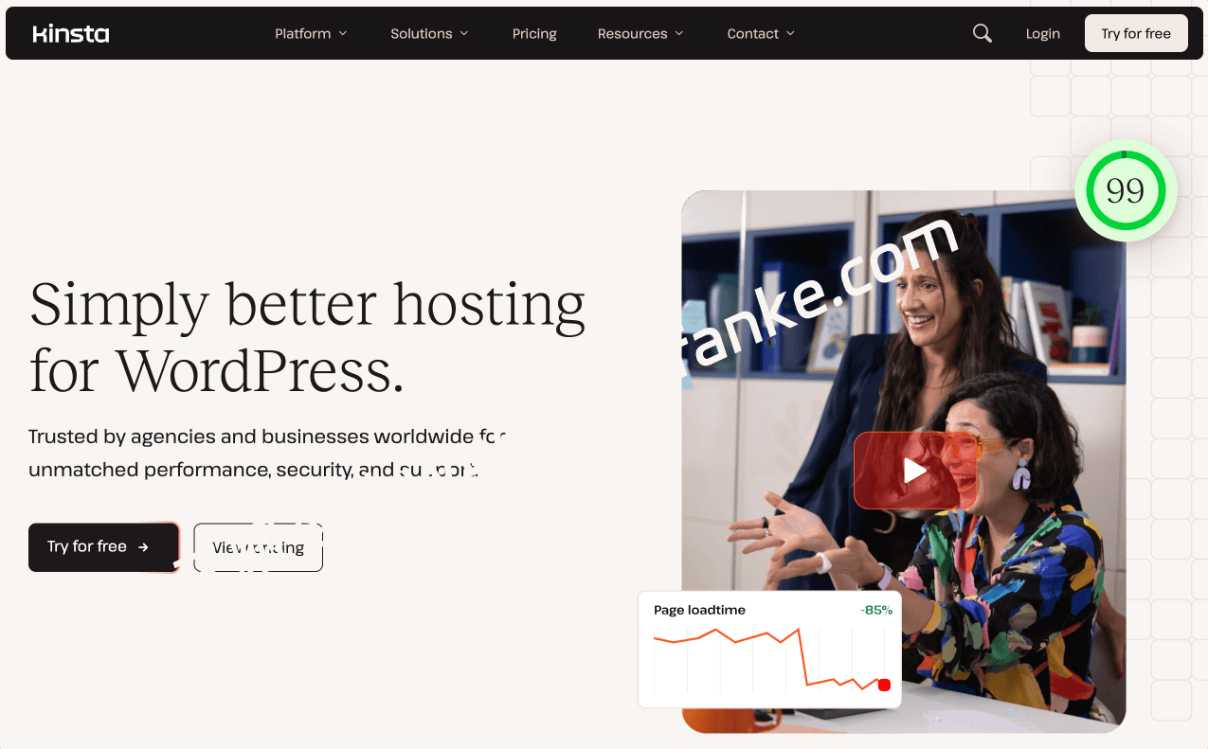Screen dimensions: 1208x749
Task: Click the green 99 performance score badge
Action: [1126, 190]
